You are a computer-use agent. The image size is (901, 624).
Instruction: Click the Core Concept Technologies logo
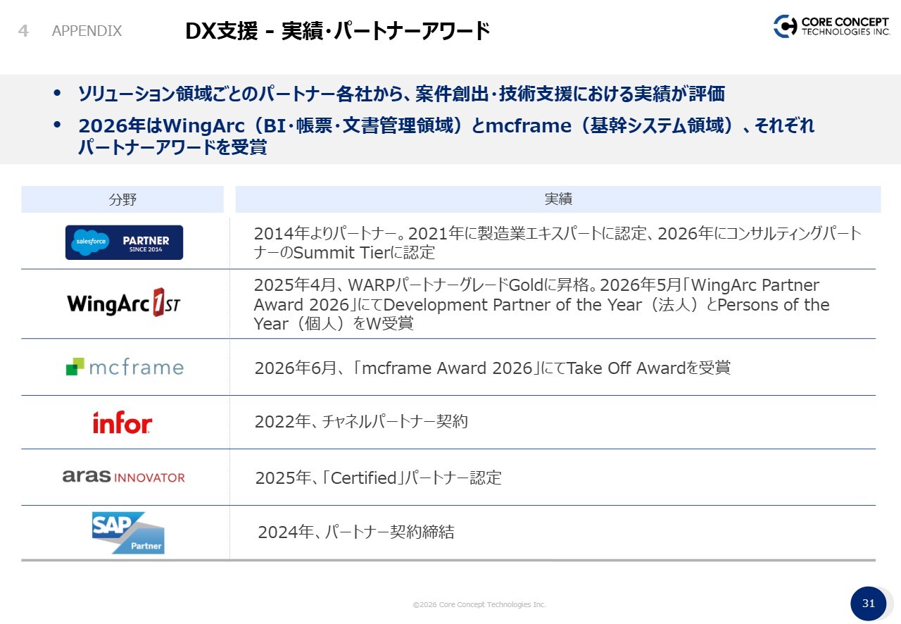pos(832,26)
